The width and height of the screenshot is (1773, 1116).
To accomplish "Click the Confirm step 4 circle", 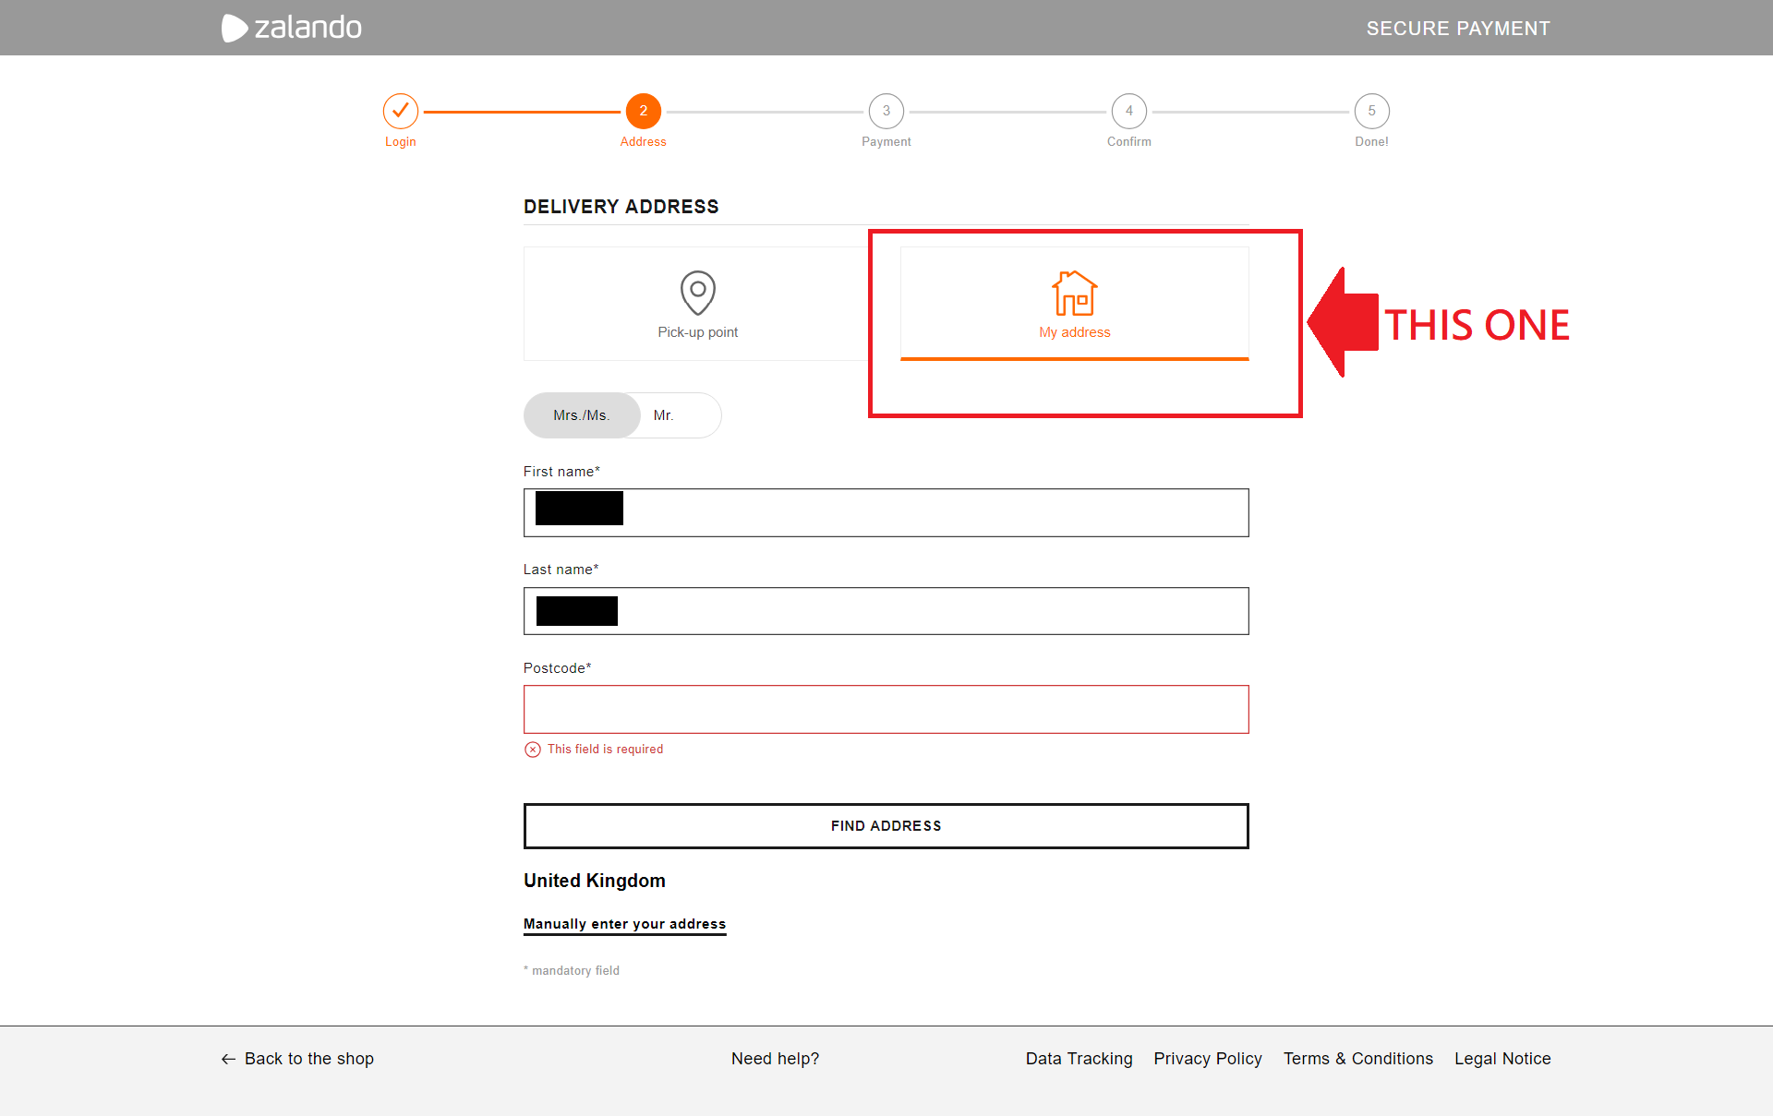I will [1128, 112].
